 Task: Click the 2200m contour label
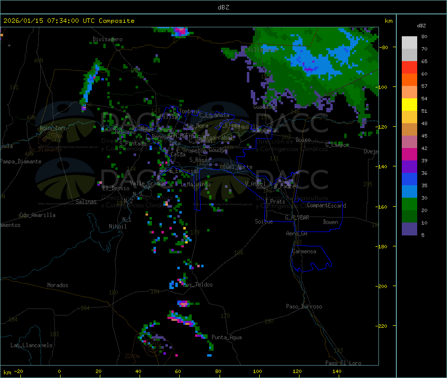(132, 356)
